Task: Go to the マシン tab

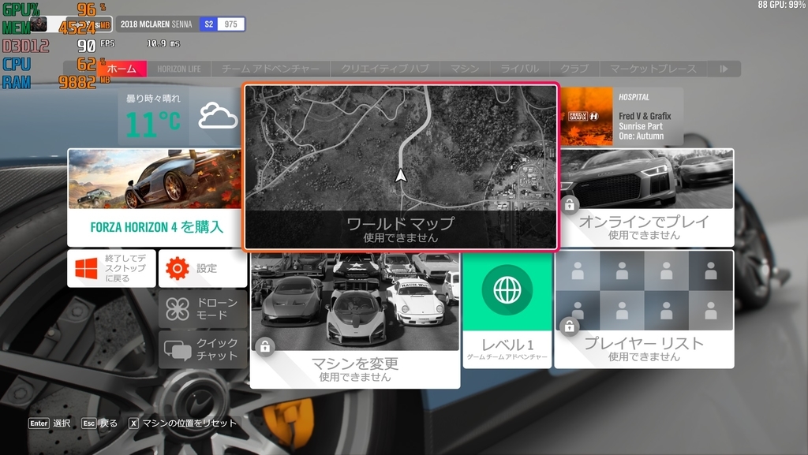Action: (x=464, y=69)
